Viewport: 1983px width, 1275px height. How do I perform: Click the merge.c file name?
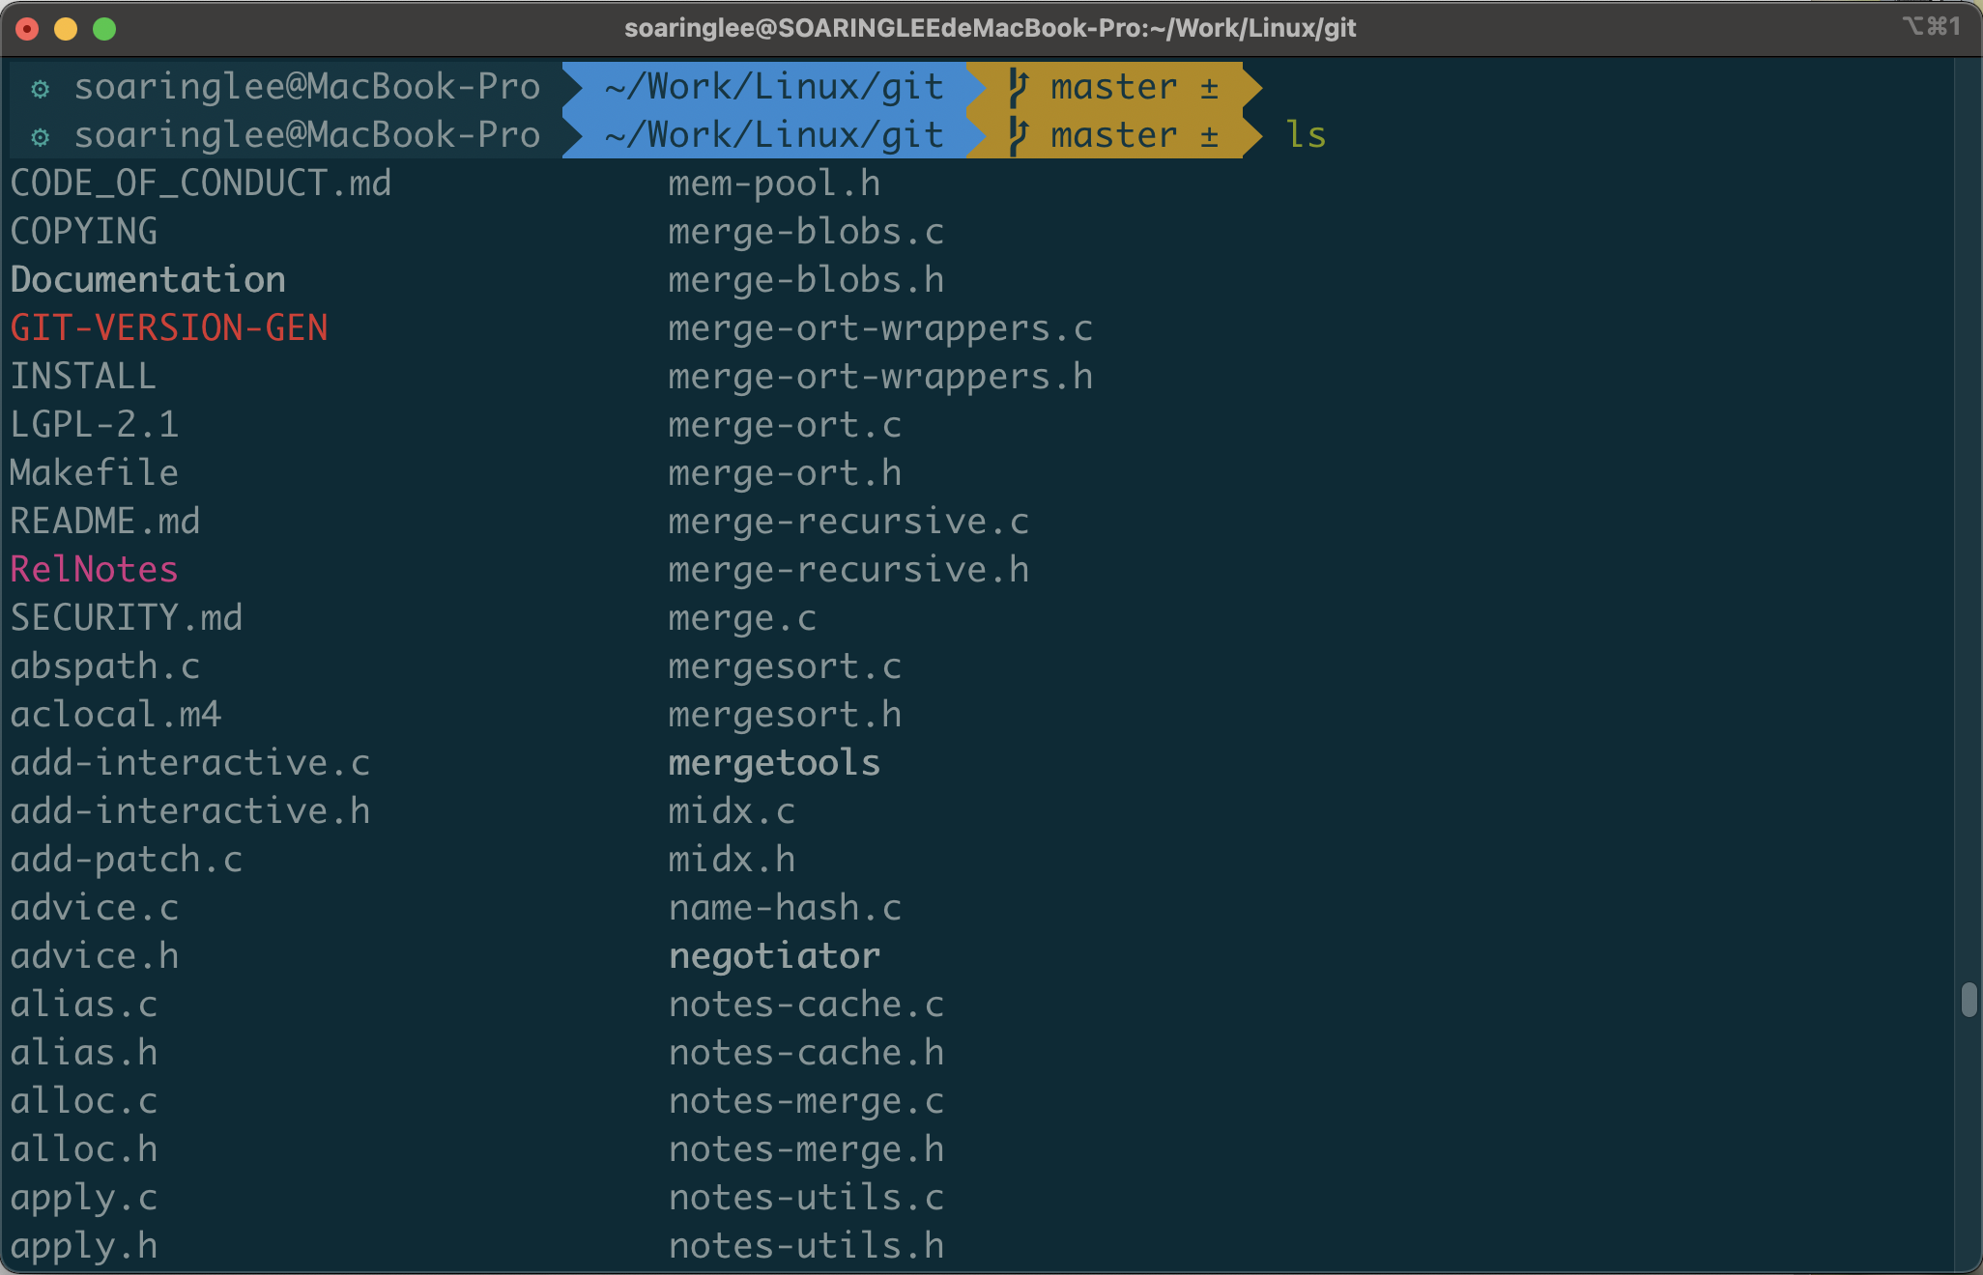coord(743,618)
